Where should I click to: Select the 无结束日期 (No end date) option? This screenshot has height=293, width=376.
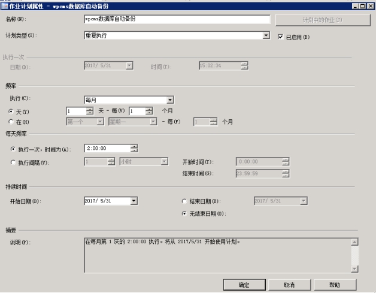pyautogui.click(x=184, y=213)
